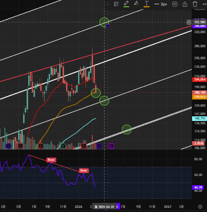Open the paint bucket fill color

tap(136, 4)
